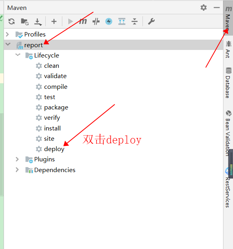Open the Bean Validation side tab
The width and height of the screenshot is (233, 249).
coord(228,133)
